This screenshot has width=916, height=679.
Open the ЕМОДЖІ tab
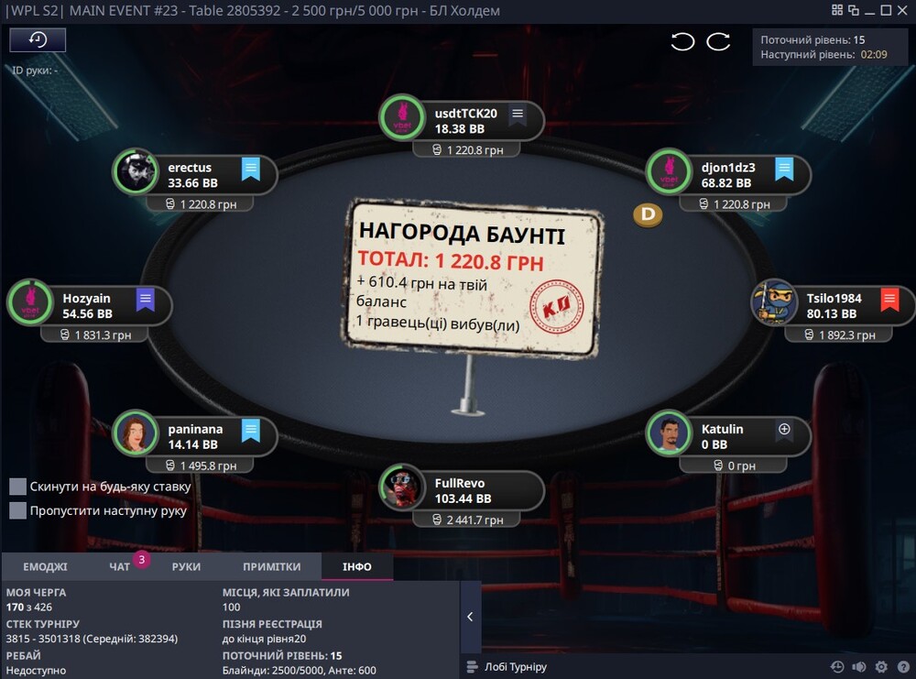coord(45,566)
